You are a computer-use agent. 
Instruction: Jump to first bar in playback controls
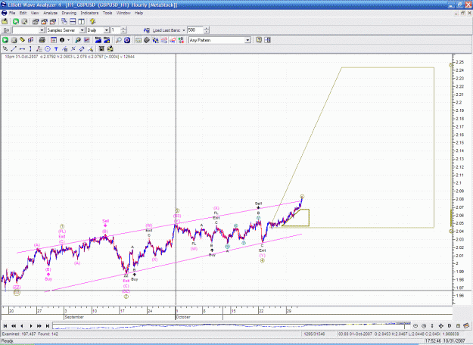pos(5,325)
